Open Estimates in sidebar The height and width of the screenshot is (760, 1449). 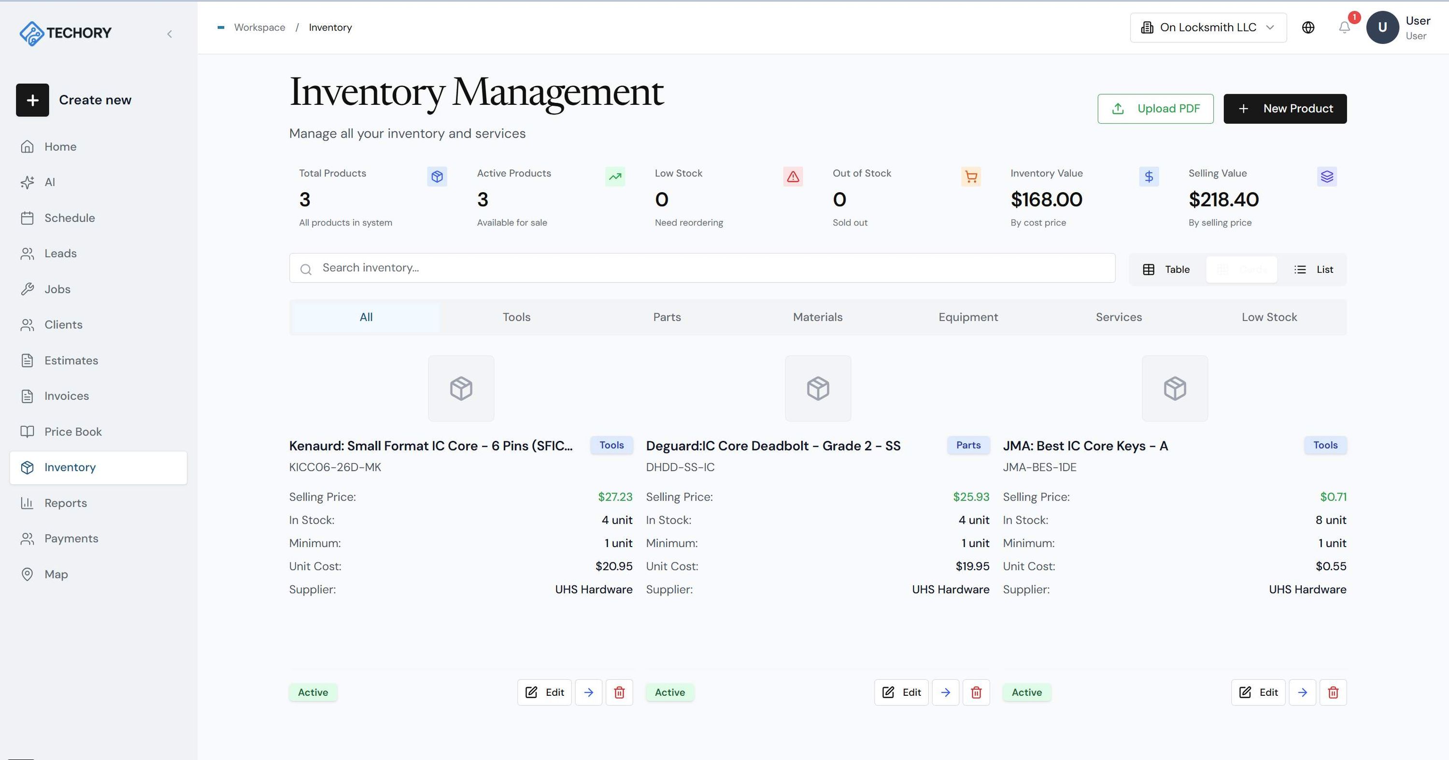99,360
